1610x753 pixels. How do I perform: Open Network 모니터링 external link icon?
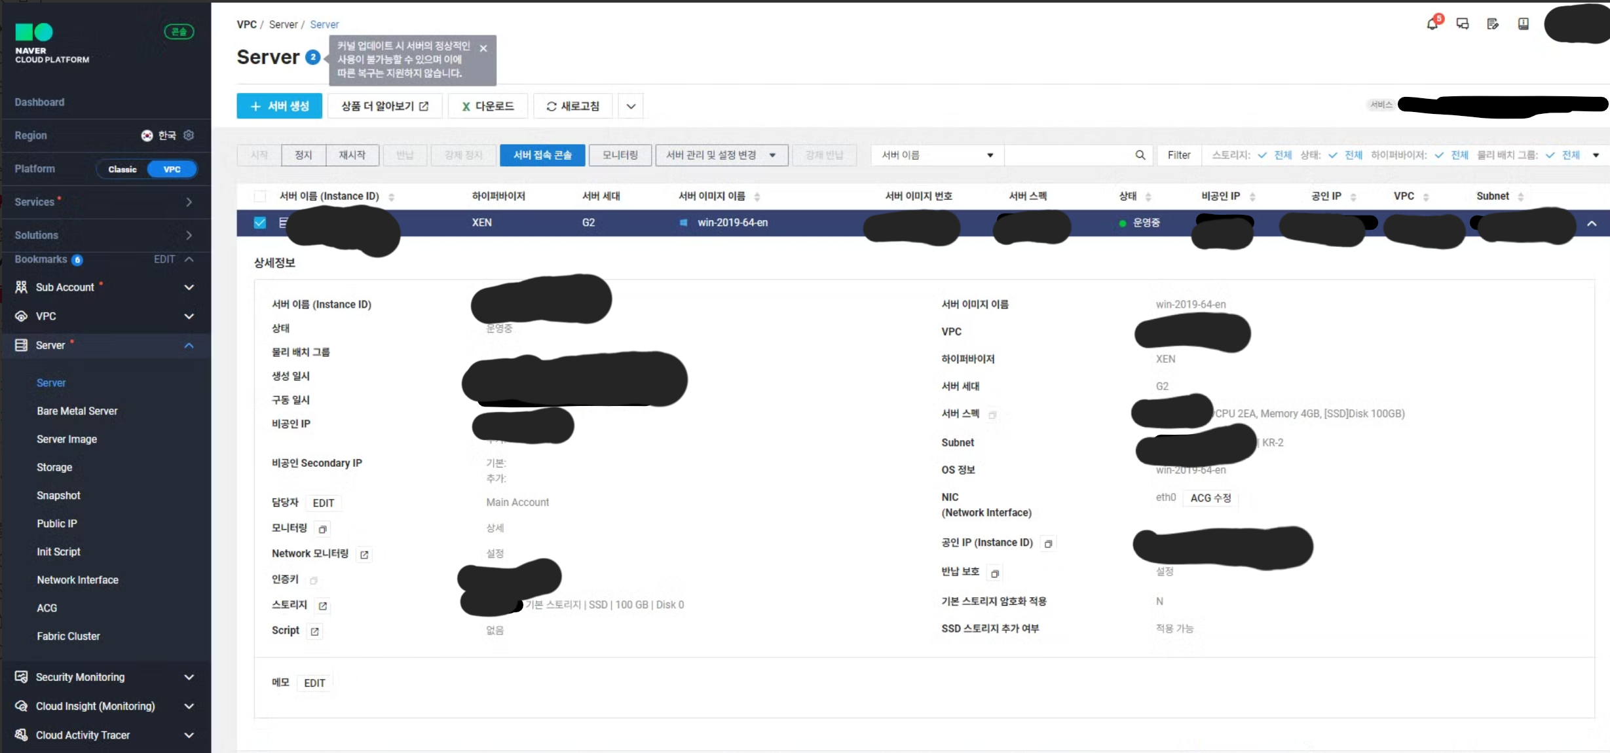tap(364, 555)
